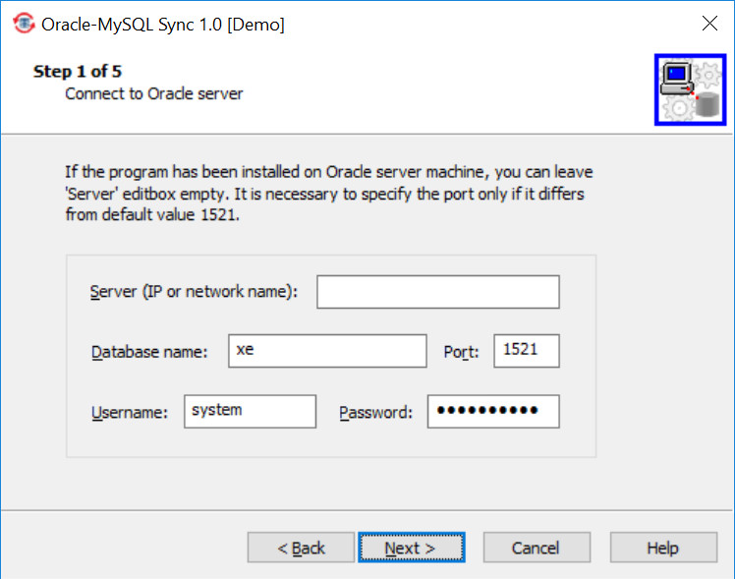Cancel the sync wizard
This screenshot has height=579, width=735.
point(537,548)
